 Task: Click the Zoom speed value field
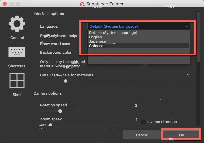136,119
